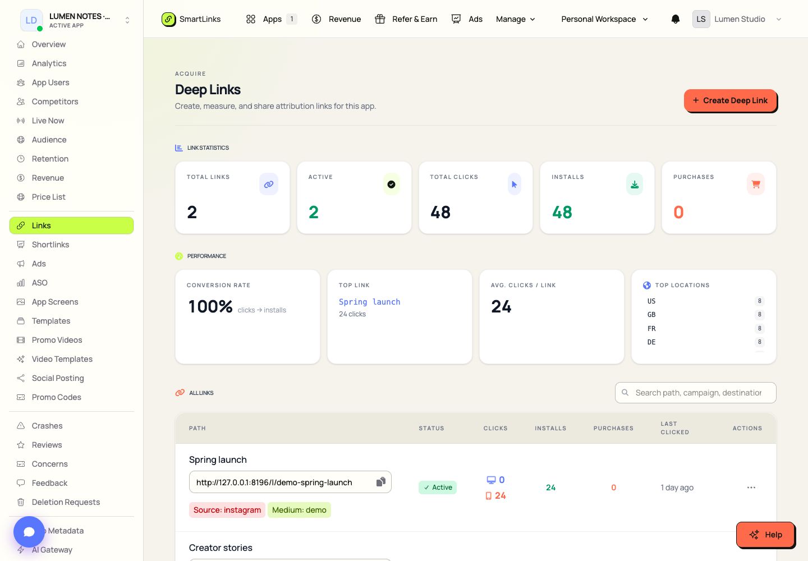Click the Deletion Requests trash icon
Screen dimensions: 808x561
pos(21,502)
